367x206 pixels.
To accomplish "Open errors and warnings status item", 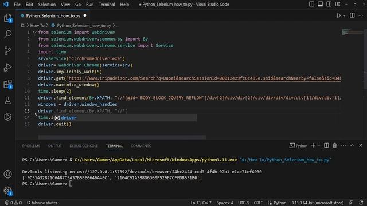I will point(13,203).
